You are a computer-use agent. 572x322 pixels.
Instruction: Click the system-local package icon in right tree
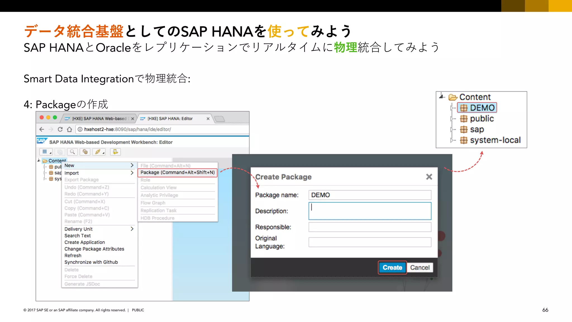(464, 140)
